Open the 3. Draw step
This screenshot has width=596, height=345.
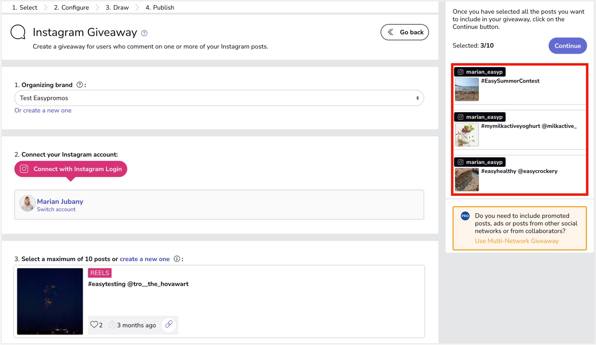[117, 8]
